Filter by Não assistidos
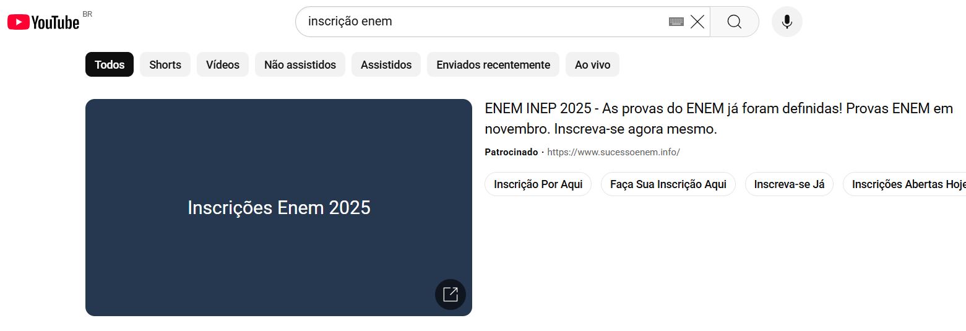This screenshot has height=331, width=966. pyautogui.click(x=300, y=64)
